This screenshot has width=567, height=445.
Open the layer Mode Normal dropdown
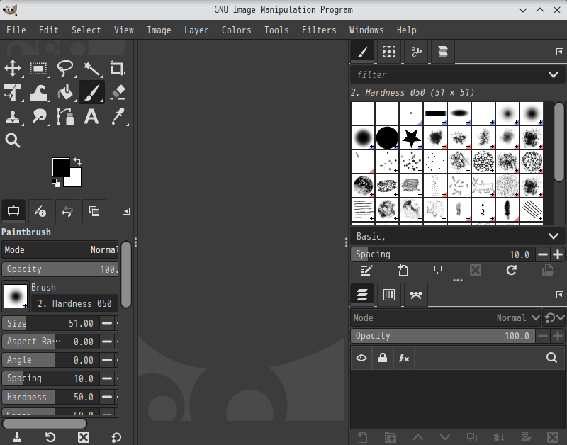[517, 318]
